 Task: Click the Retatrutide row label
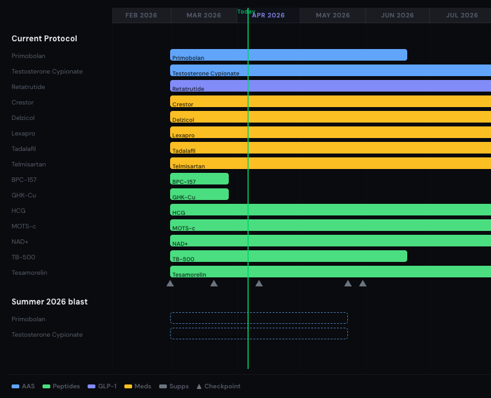(28, 87)
